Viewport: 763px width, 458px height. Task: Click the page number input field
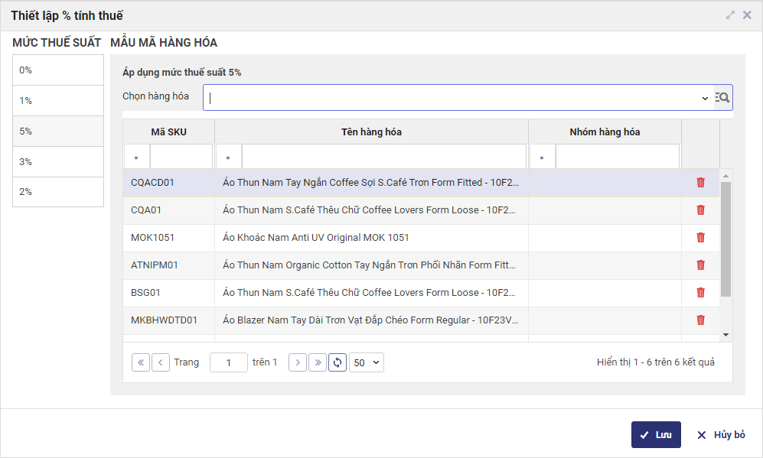[x=228, y=362]
